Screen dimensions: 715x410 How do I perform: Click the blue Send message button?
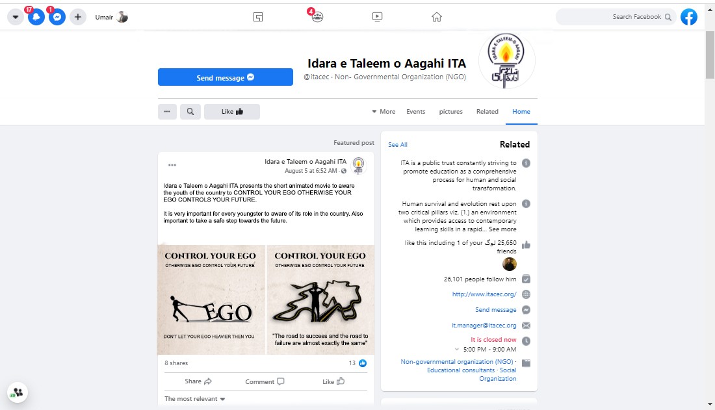(x=226, y=77)
